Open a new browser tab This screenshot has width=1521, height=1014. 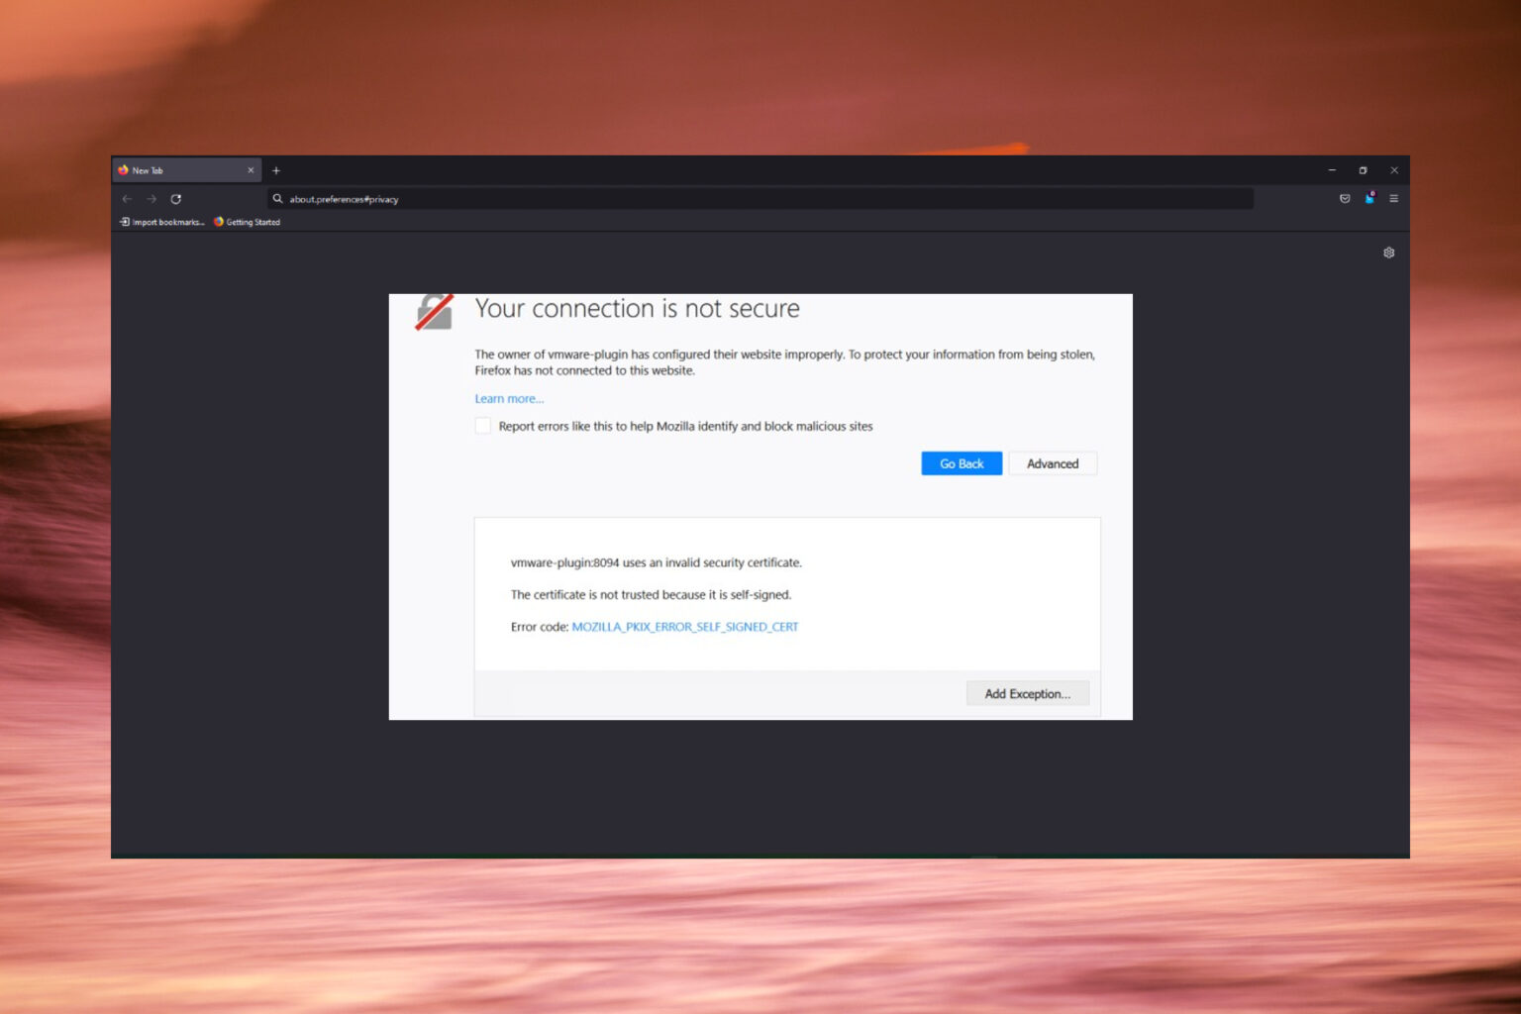click(276, 170)
